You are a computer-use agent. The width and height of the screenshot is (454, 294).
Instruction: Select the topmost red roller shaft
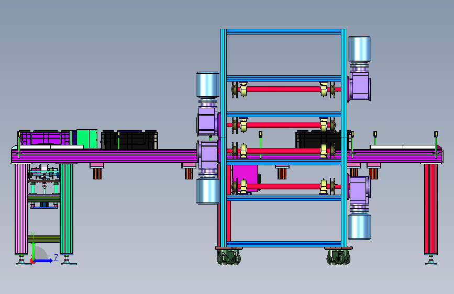[283, 89]
